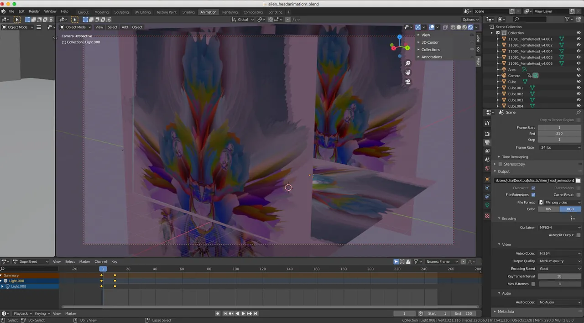
Task: Hide the Camera object with its eye icon
Action: [x=579, y=76]
